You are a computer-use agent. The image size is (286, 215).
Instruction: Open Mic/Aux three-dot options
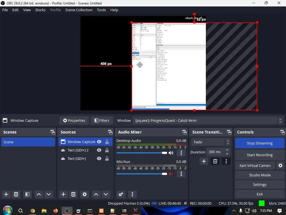point(181,174)
